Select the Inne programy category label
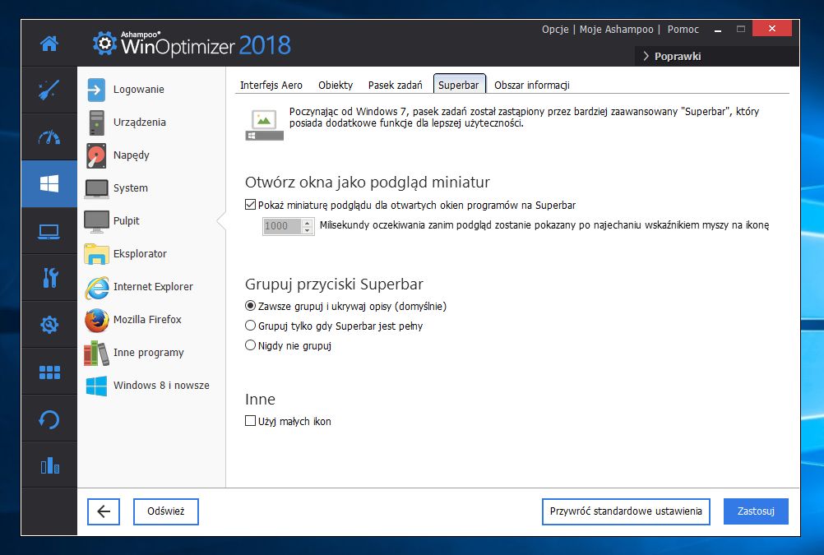The image size is (824, 555). tap(149, 353)
